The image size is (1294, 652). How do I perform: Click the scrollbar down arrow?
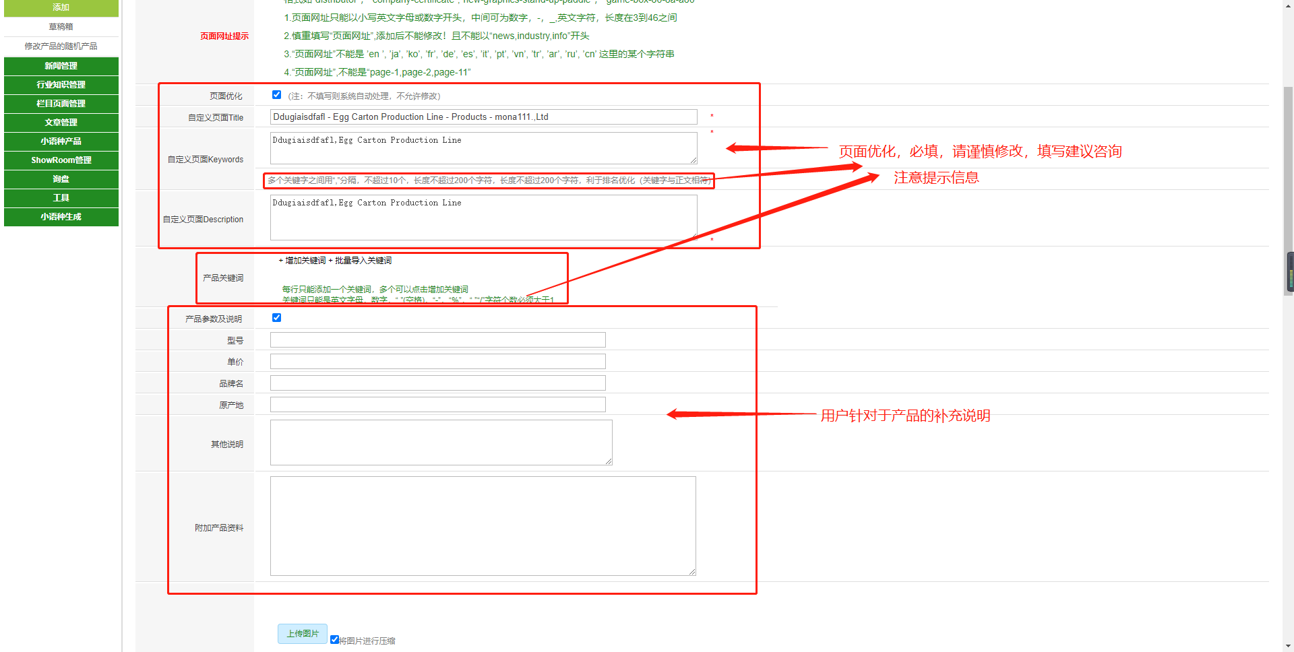pyautogui.click(x=1288, y=647)
